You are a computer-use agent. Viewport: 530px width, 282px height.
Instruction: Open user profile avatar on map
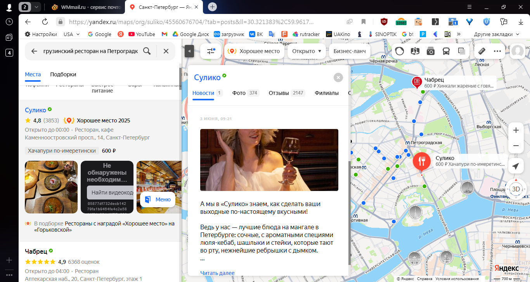click(x=517, y=51)
